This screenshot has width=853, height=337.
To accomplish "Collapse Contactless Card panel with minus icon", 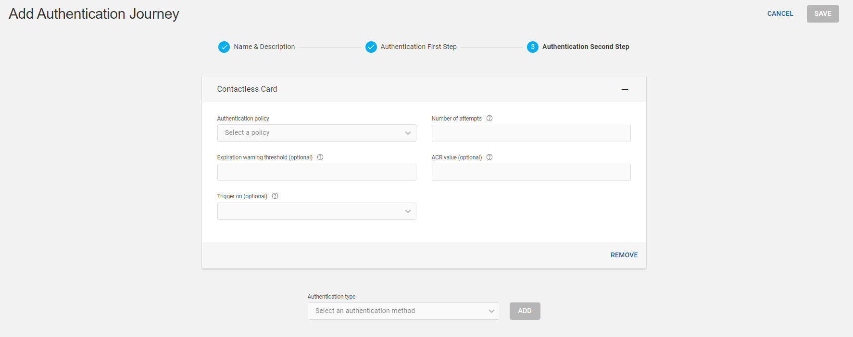I will [x=625, y=89].
